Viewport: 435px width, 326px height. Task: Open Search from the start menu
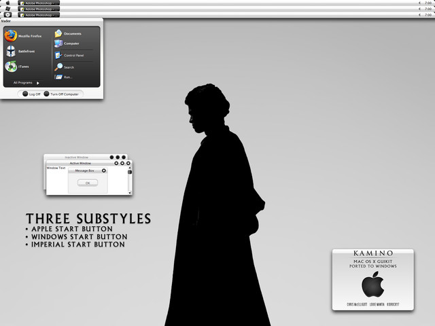(65, 67)
